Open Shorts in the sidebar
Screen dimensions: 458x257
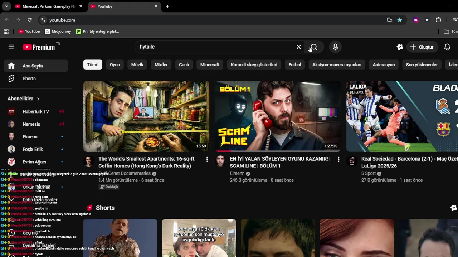coord(36,79)
